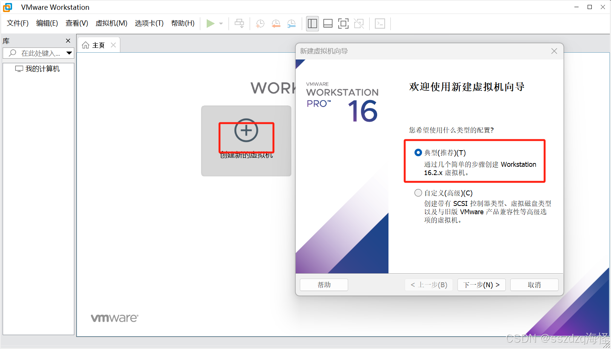Screen dimensions: 611x349
Task: Click the typical option description text
Action: pyautogui.click(x=480, y=169)
